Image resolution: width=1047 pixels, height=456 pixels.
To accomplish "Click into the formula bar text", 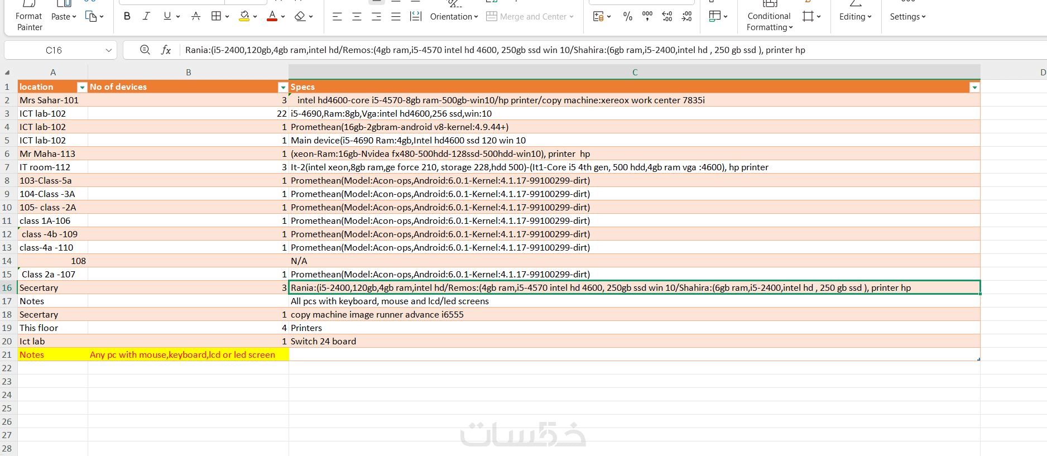I will (x=495, y=50).
